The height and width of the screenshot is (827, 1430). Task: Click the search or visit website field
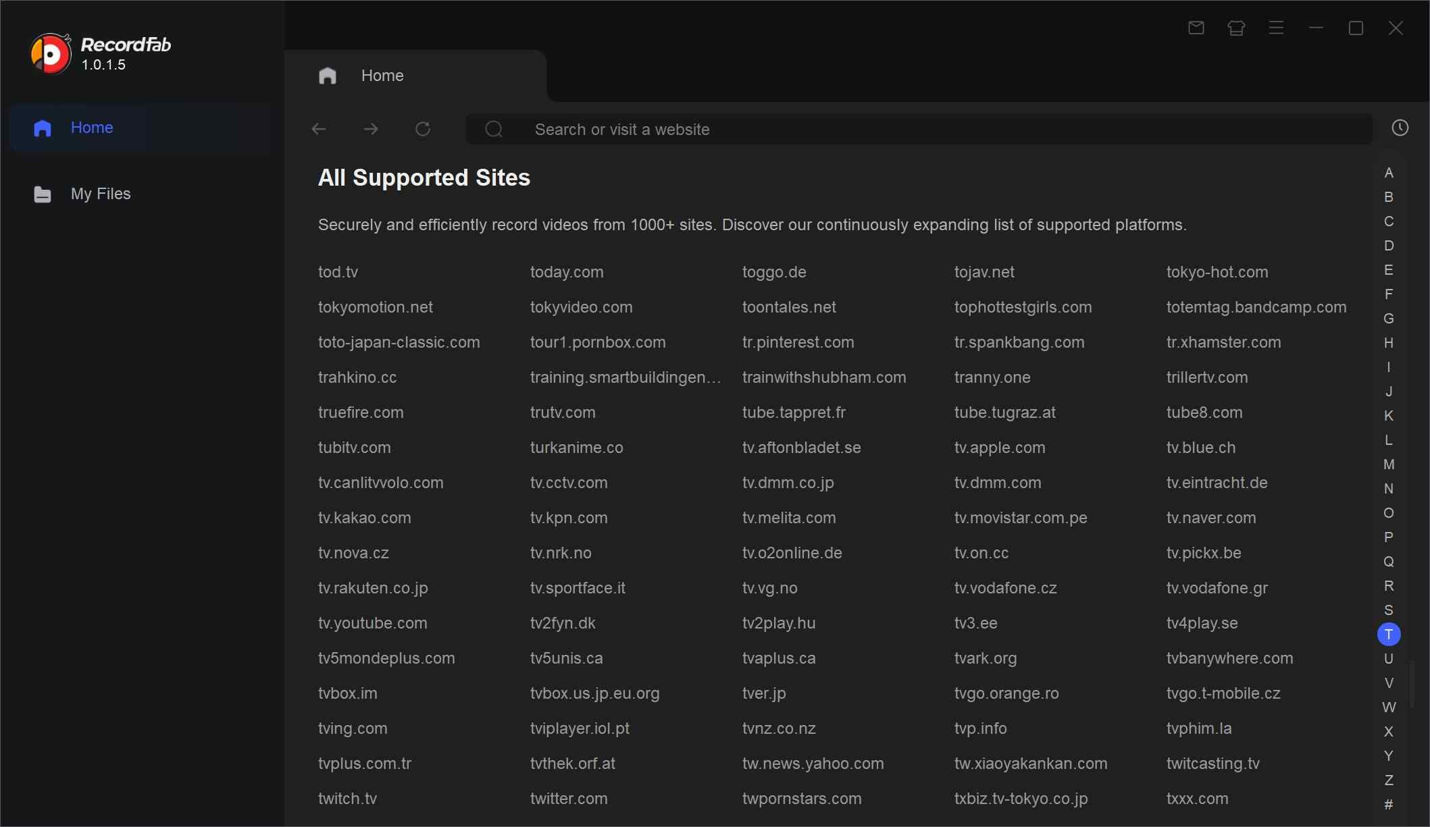tap(743, 129)
